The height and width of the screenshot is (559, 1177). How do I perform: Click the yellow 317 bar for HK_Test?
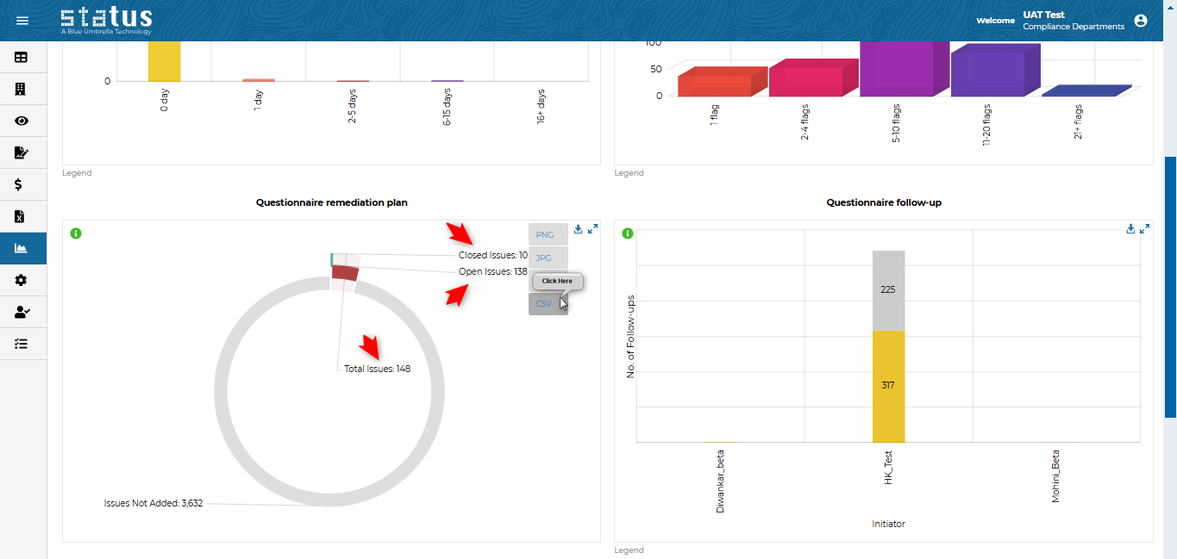pyautogui.click(x=888, y=386)
